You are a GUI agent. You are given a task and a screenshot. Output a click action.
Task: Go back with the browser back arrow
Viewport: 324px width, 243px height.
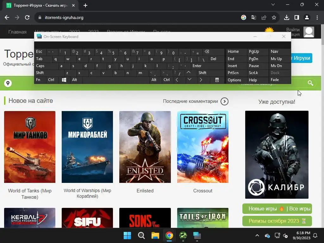click(7, 18)
